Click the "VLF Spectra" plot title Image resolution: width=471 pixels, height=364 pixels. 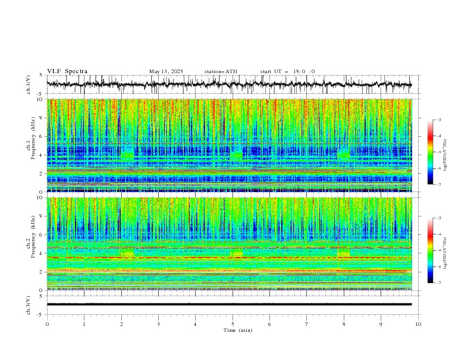point(67,71)
